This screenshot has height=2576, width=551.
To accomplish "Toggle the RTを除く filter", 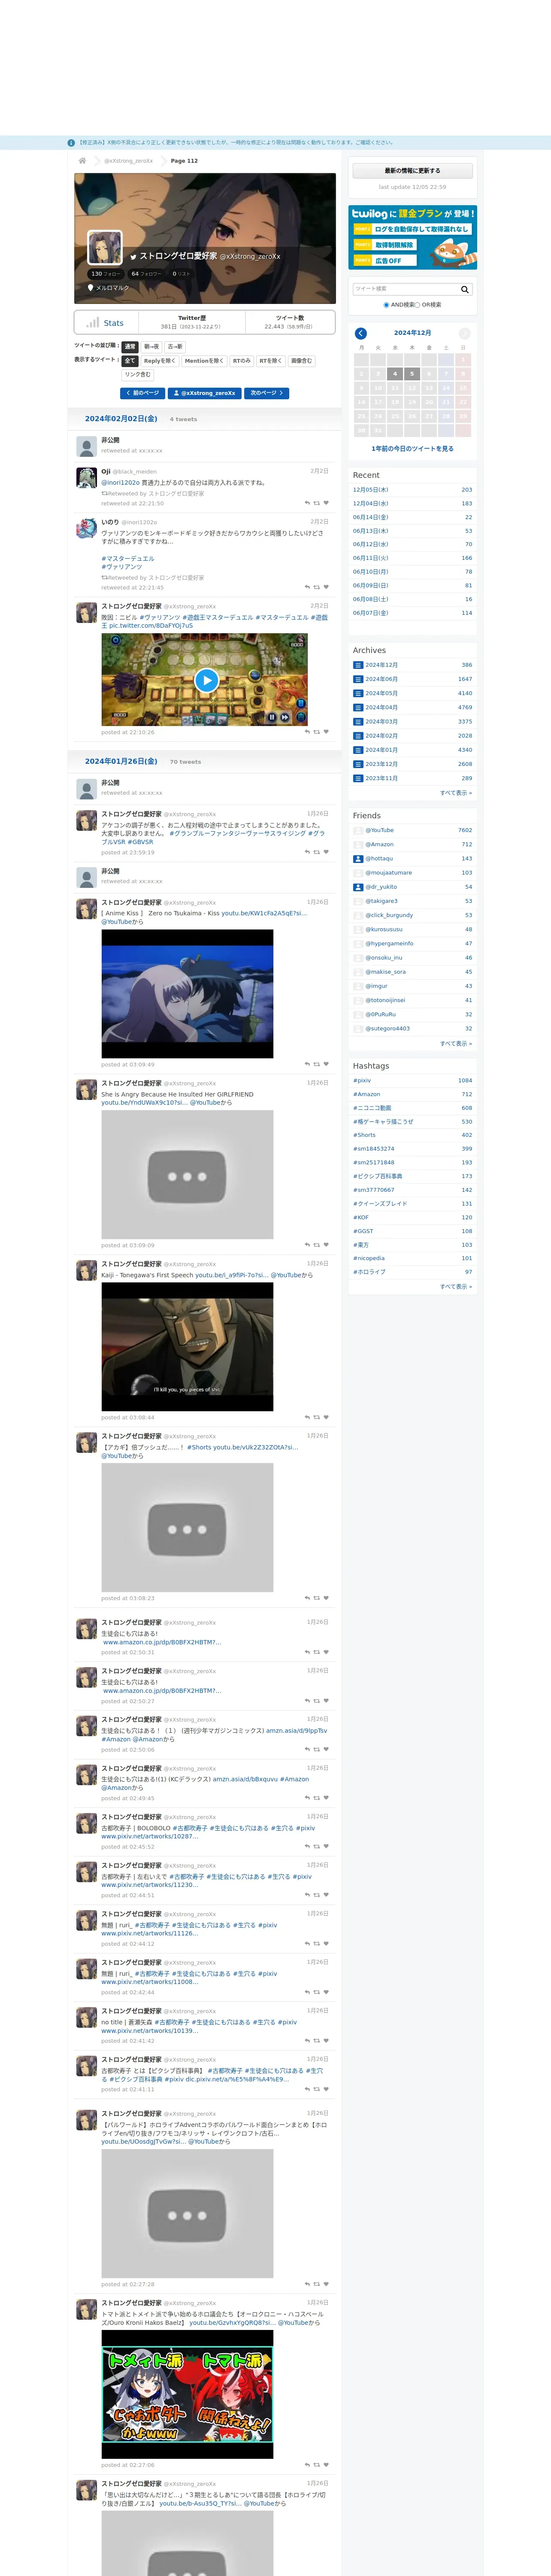I will point(271,361).
